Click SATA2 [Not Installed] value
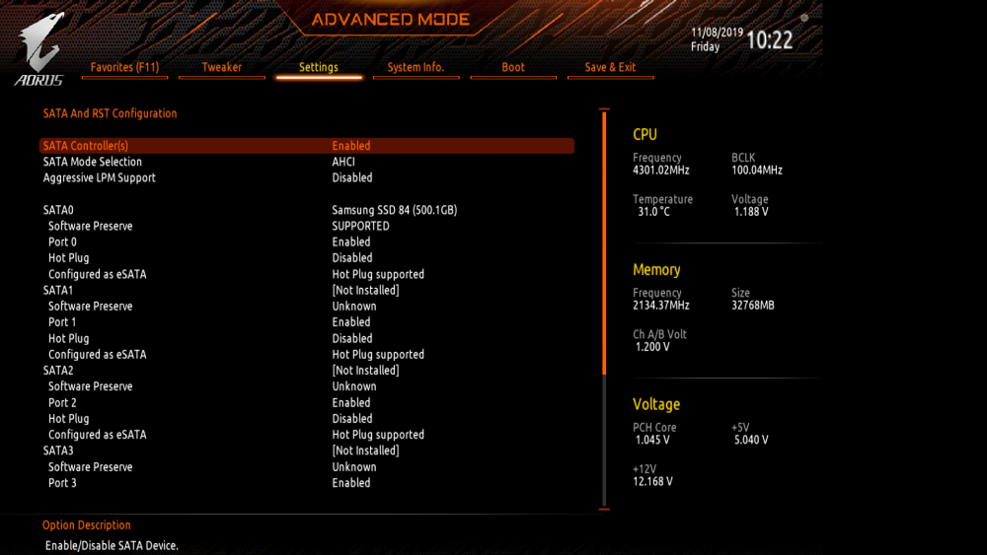 coord(366,371)
